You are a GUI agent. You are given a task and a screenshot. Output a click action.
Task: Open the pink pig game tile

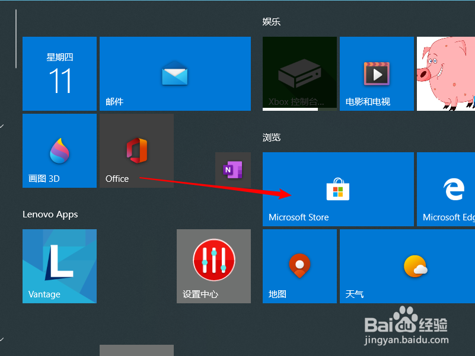(x=446, y=73)
